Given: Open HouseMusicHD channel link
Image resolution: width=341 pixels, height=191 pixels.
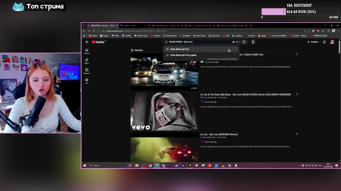Looking at the screenshot, I should point(210,62).
